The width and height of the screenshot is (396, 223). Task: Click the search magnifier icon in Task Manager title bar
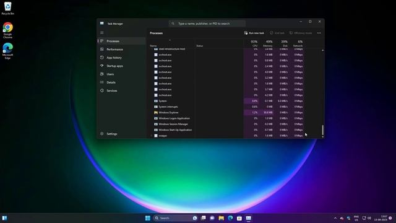(173, 24)
